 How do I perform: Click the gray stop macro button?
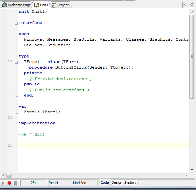tap(15, 183)
